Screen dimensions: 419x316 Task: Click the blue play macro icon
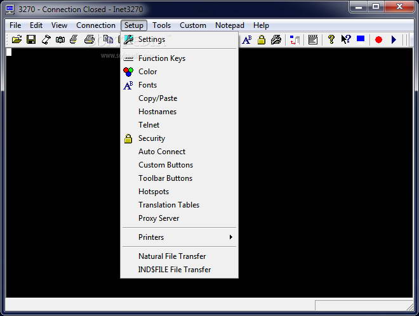394,40
